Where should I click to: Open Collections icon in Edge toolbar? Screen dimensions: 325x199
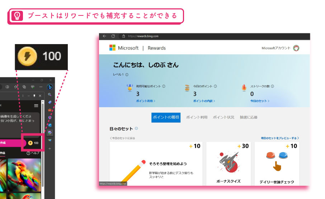[x=24, y=87]
